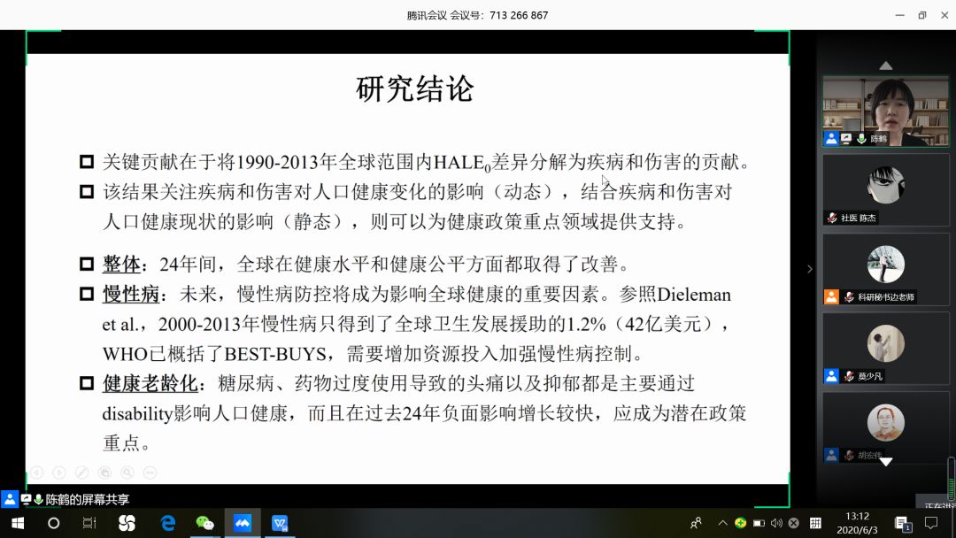Viewport: 956px width, 538px height.
Task: Open the more options menu in the slide toolbar
Action: 149,472
